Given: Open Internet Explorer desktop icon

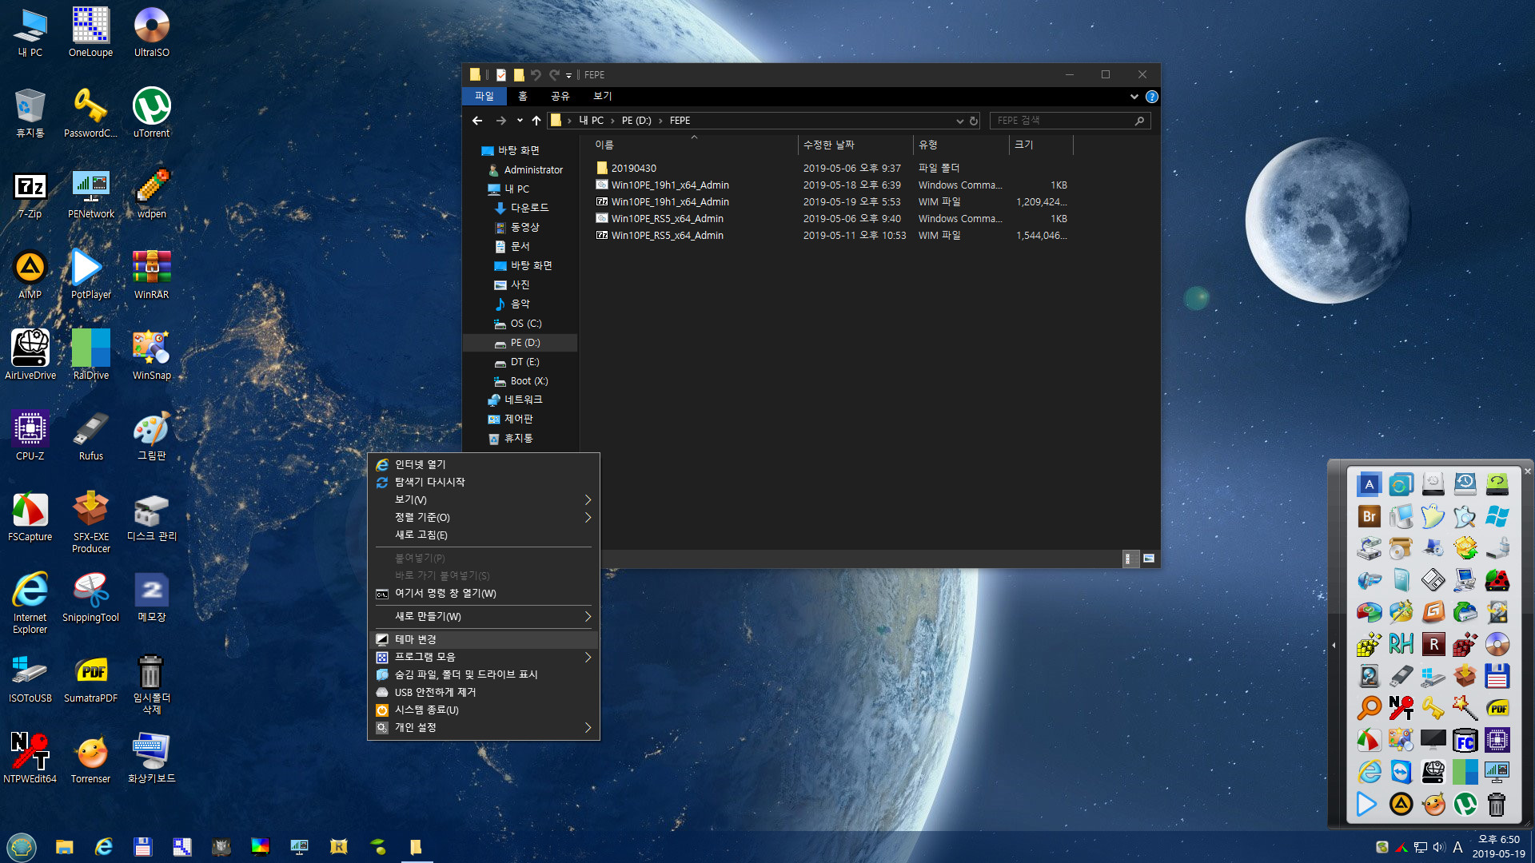Looking at the screenshot, I should coord(30,603).
